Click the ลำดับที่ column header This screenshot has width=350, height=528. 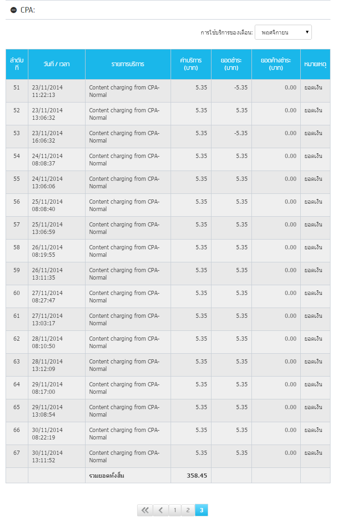point(17,64)
